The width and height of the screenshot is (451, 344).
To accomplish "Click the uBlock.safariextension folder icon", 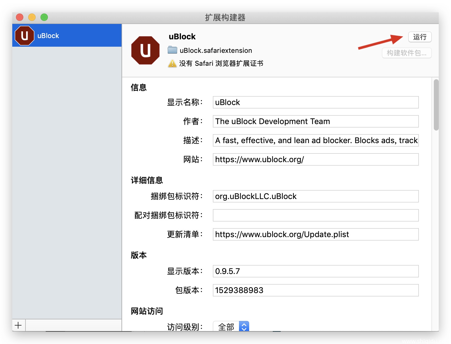I will 172,50.
